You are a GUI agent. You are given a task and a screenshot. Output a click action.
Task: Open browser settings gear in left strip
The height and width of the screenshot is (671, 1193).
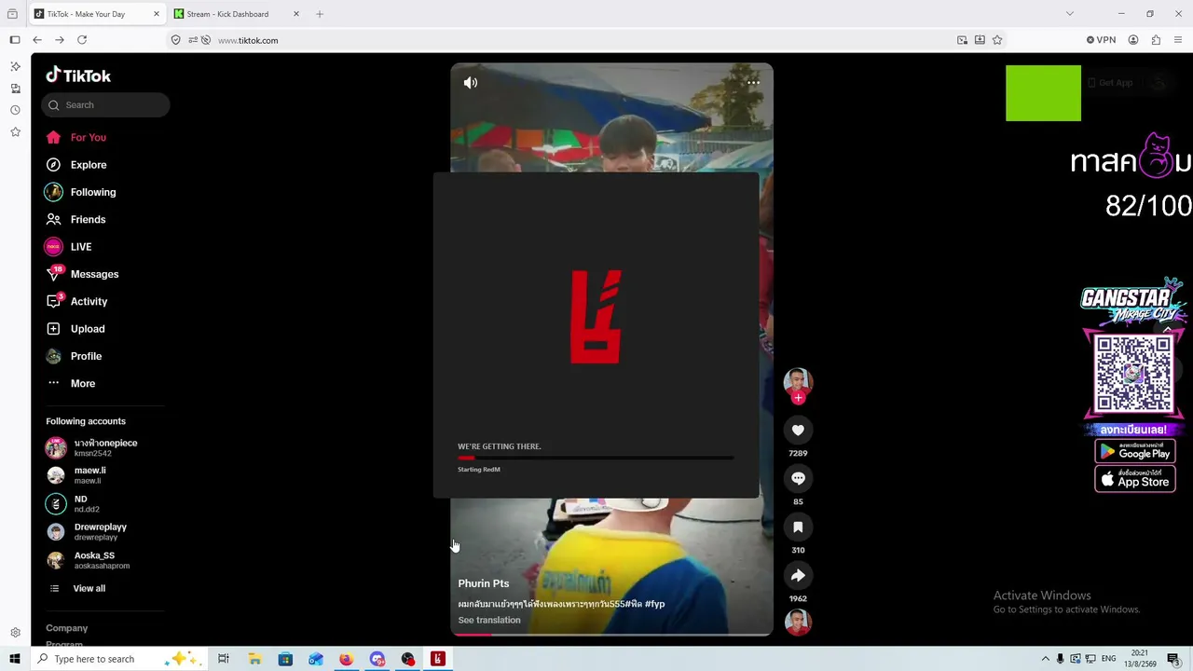pyautogui.click(x=15, y=633)
